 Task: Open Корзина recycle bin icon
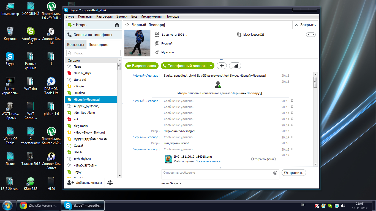click(x=10, y=34)
